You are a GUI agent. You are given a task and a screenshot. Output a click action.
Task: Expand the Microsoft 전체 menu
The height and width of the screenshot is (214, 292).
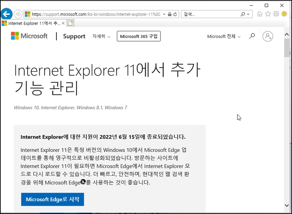pyautogui.click(x=224, y=36)
